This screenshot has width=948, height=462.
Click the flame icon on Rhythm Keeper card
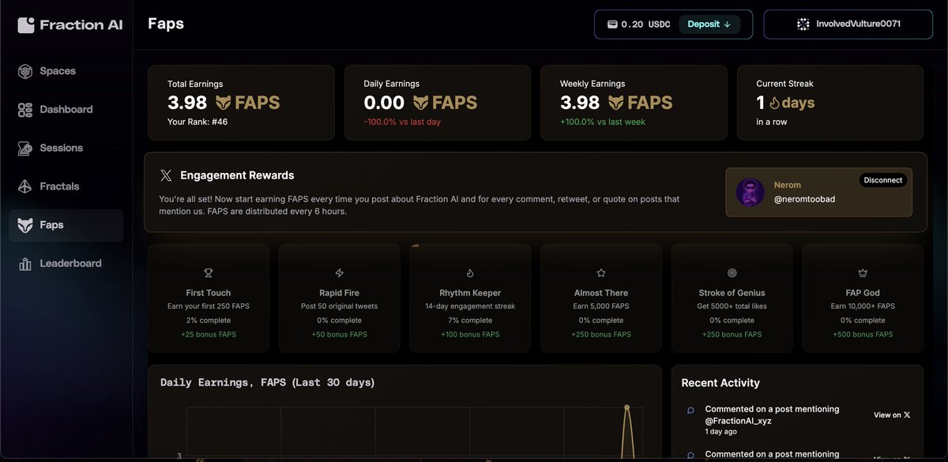point(470,272)
